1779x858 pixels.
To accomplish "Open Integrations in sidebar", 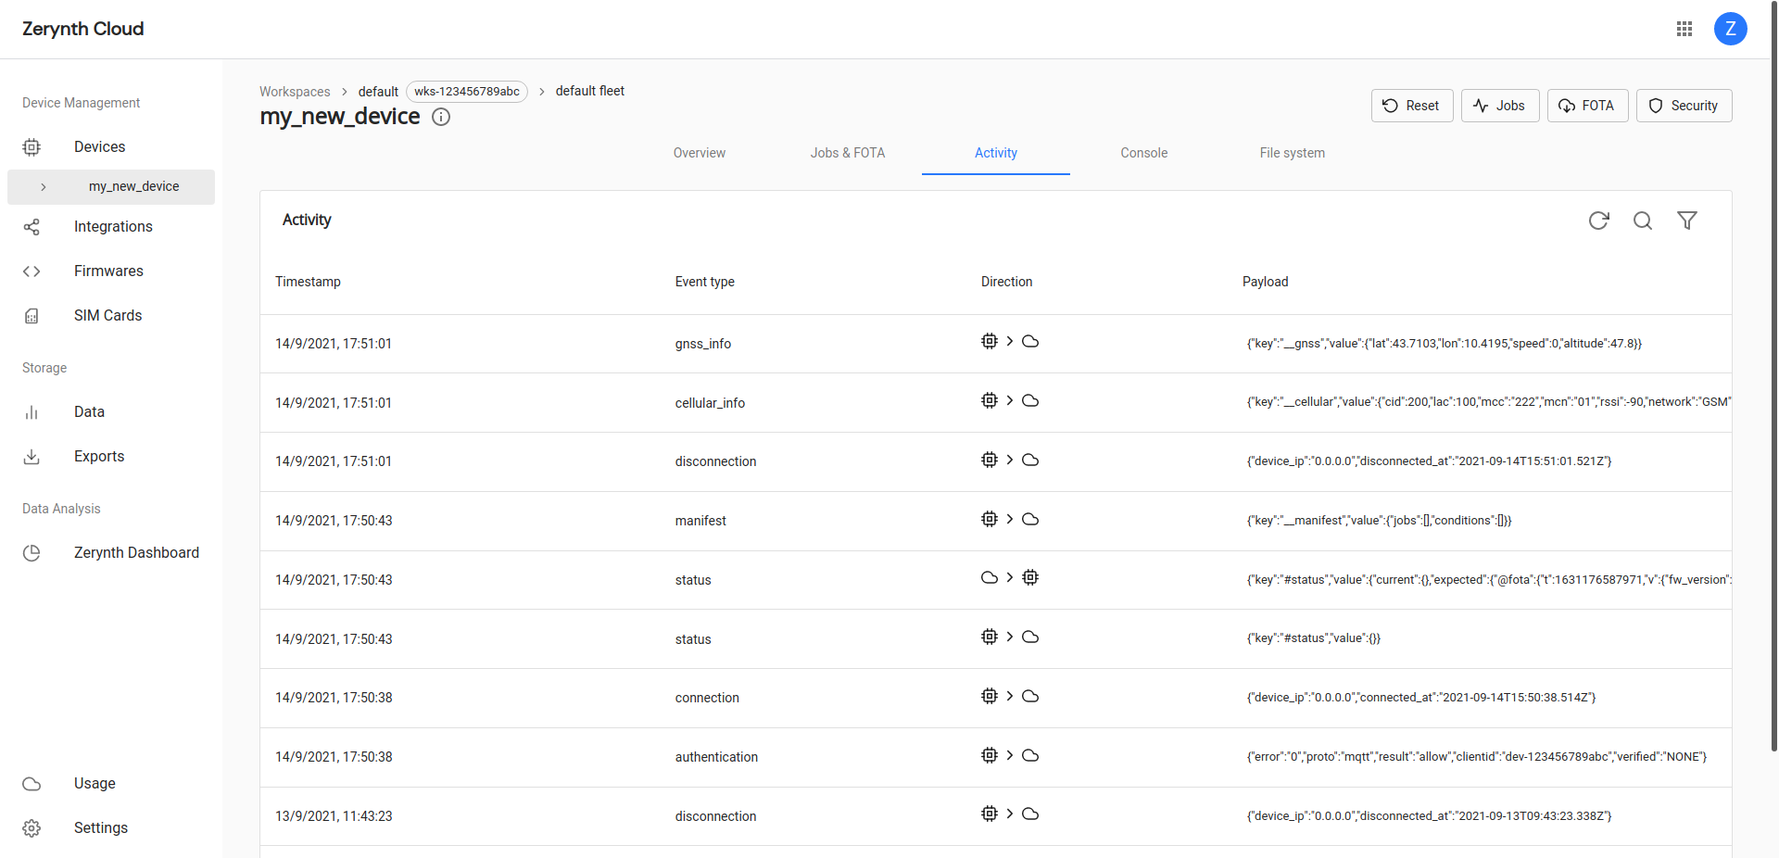I will [113, 226].
